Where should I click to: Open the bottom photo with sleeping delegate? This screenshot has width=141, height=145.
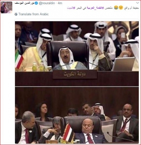tap(77, 115)
